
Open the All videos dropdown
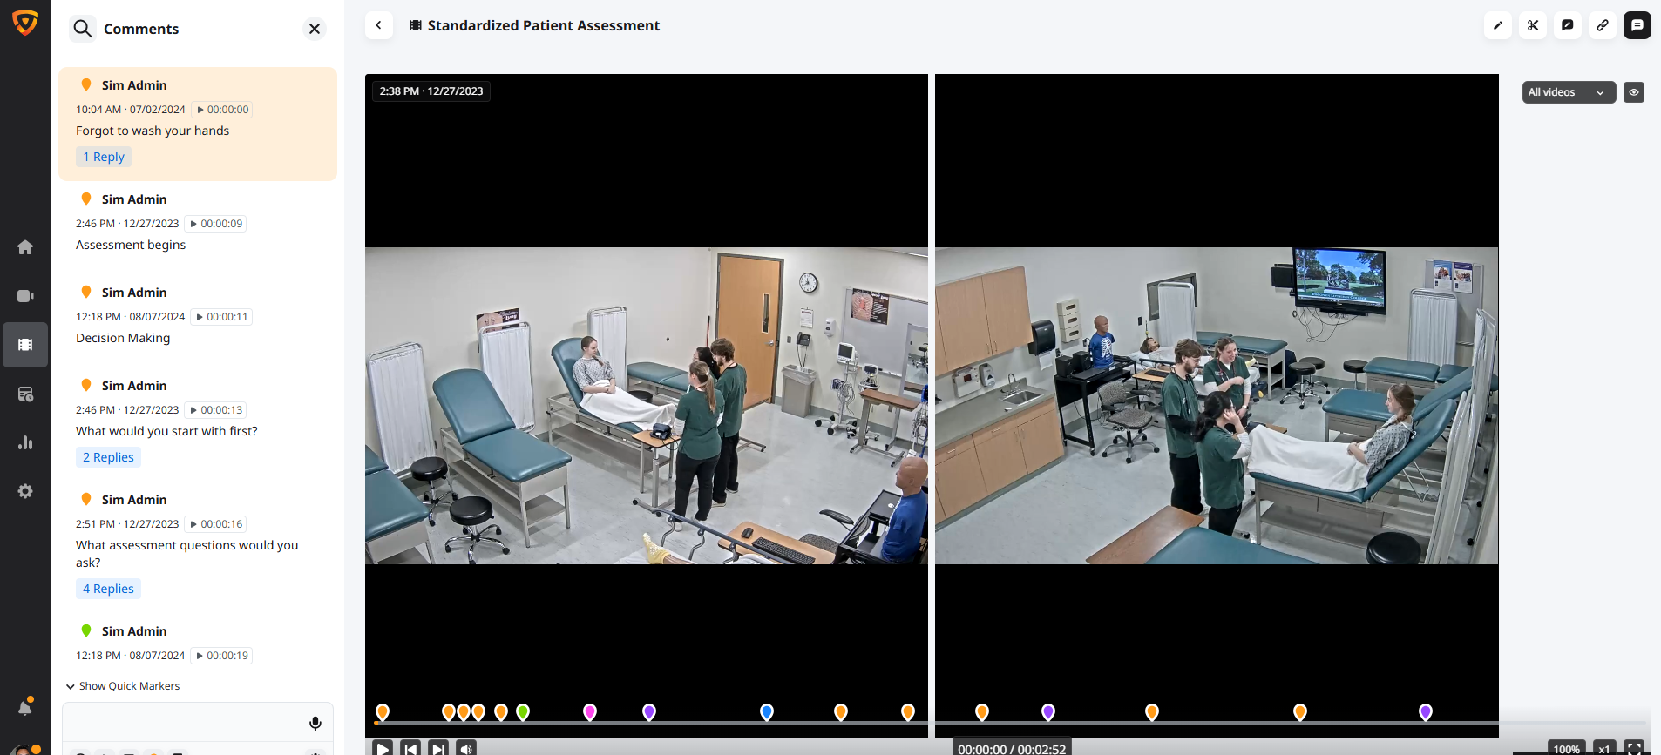click(1569, 92)
